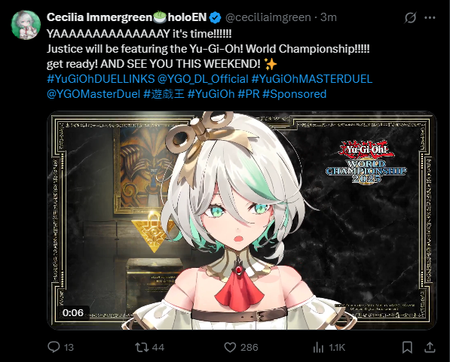Open @YGO_DL_Official mention link
This screenshot has width=450, height=362.
pos(203,79)
